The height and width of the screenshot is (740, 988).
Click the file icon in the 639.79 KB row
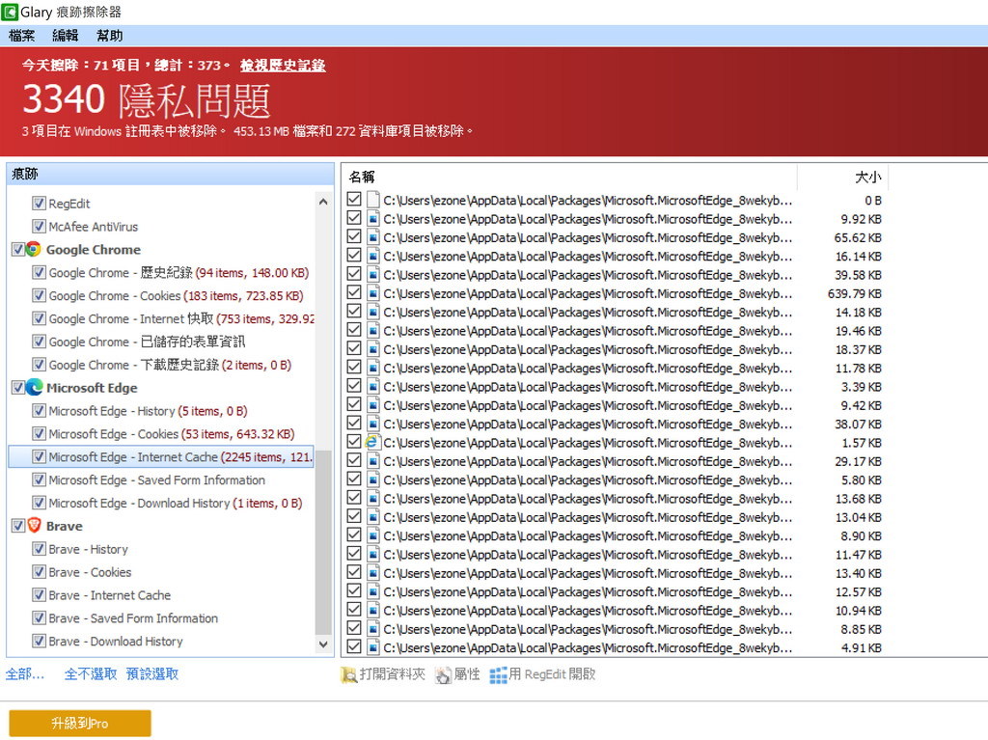(x=373, y=293)
